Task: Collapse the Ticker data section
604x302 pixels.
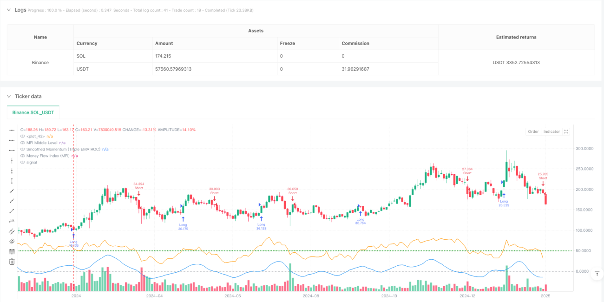Action: (8, 96)
